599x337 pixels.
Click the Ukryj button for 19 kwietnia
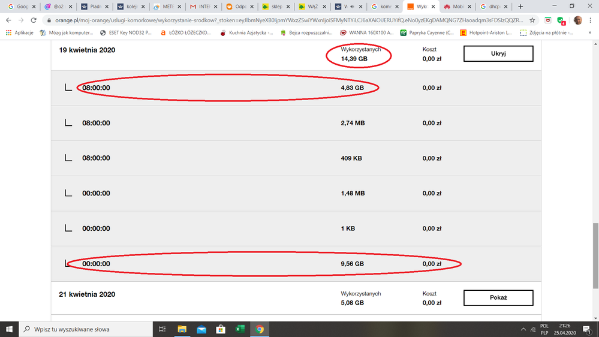(x=498, y=53)
